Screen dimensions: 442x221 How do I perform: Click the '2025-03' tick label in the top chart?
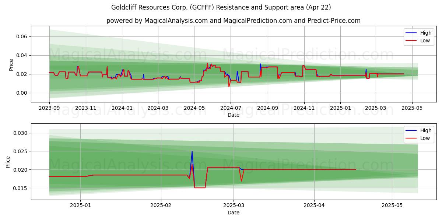375,108
